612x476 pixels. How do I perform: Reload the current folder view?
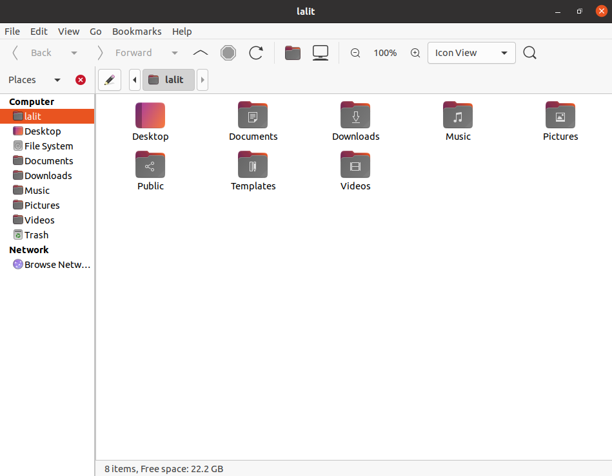[256, 53]
